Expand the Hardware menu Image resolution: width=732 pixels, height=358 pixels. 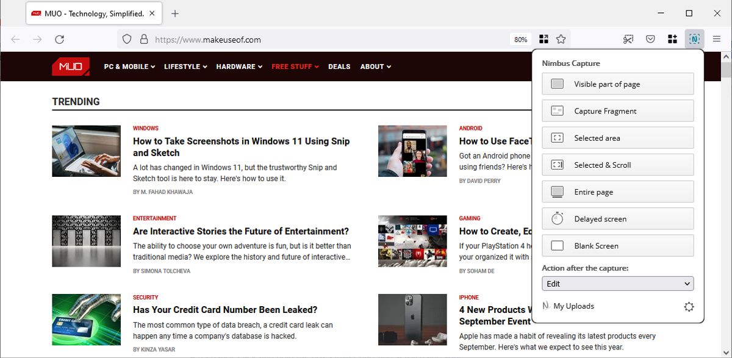(x=239, y=66)
